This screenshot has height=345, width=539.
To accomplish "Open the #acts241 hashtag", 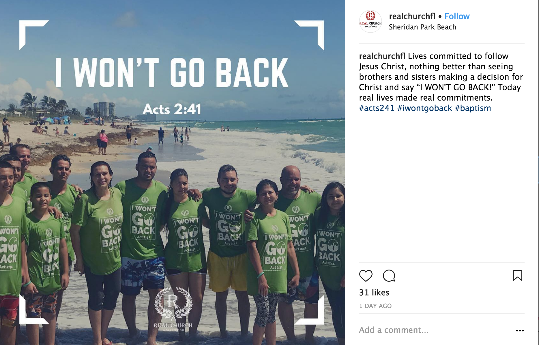I will click(x=377, y=108).
